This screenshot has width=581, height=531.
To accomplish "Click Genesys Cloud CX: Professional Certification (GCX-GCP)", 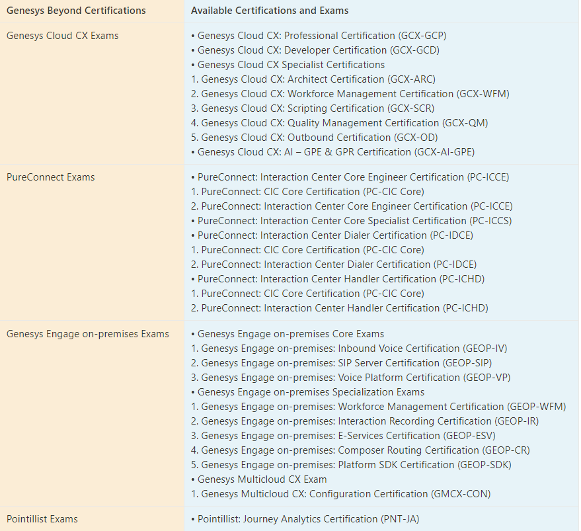I will 319,36.
